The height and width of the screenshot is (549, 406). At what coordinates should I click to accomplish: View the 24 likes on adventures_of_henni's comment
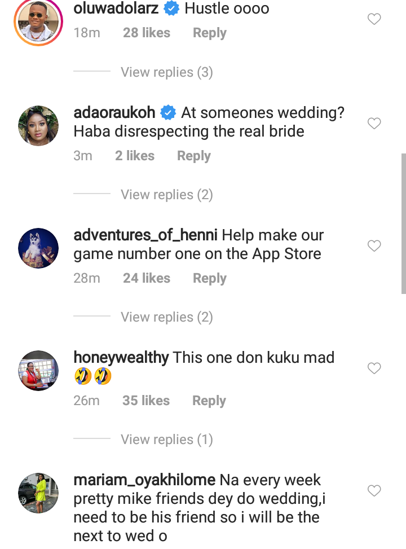click(147, 278)
